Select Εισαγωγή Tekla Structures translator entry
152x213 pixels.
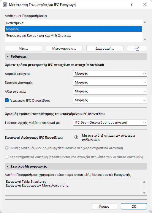pyautogui.click(x=26, y=182)
